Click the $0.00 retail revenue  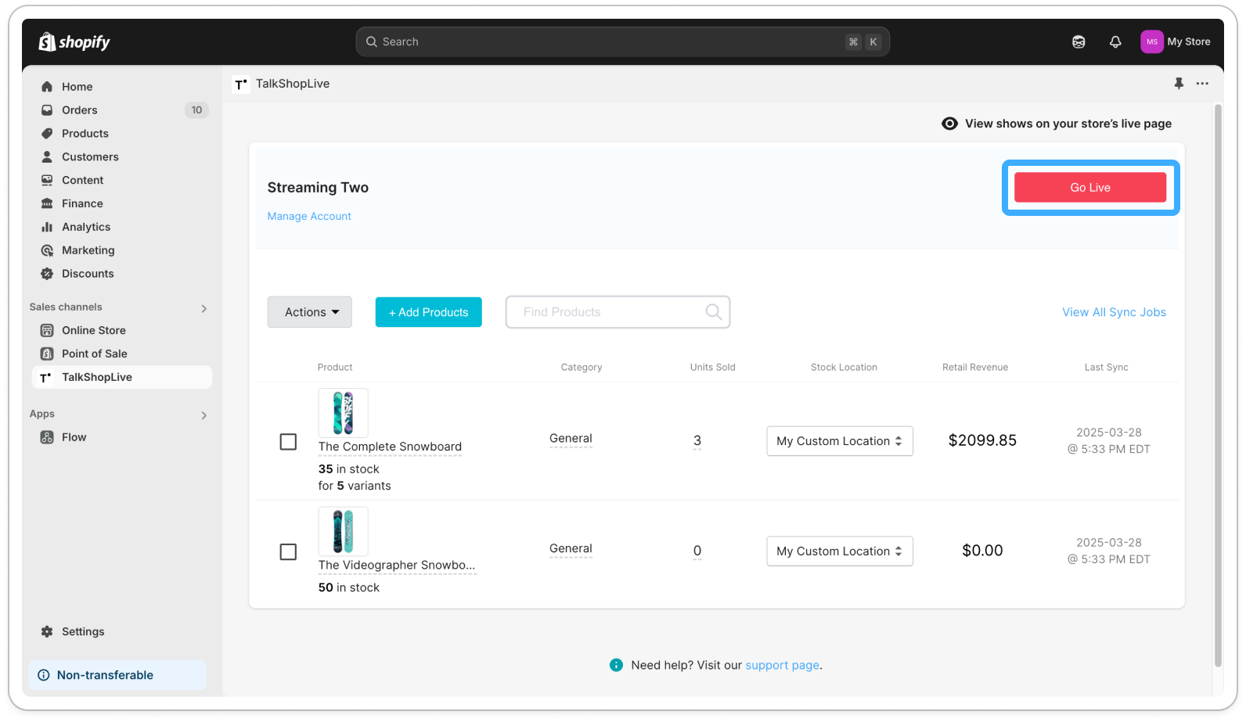pos(982,551)
